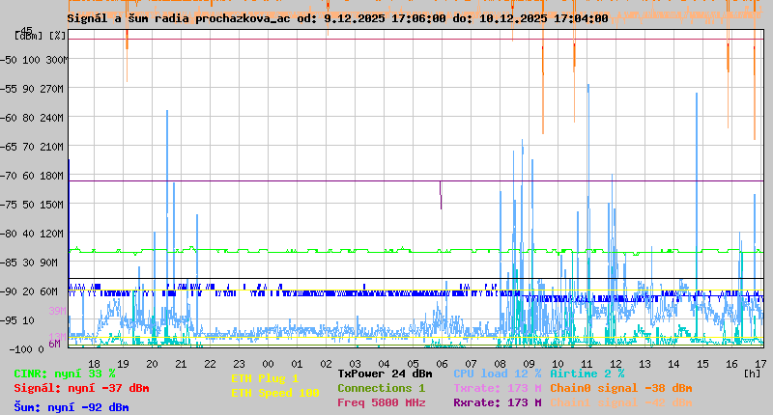The image size is (773, 415).
Task: Click the '-75 50 150M' y-axis label
Action: (x=32, y=205)
